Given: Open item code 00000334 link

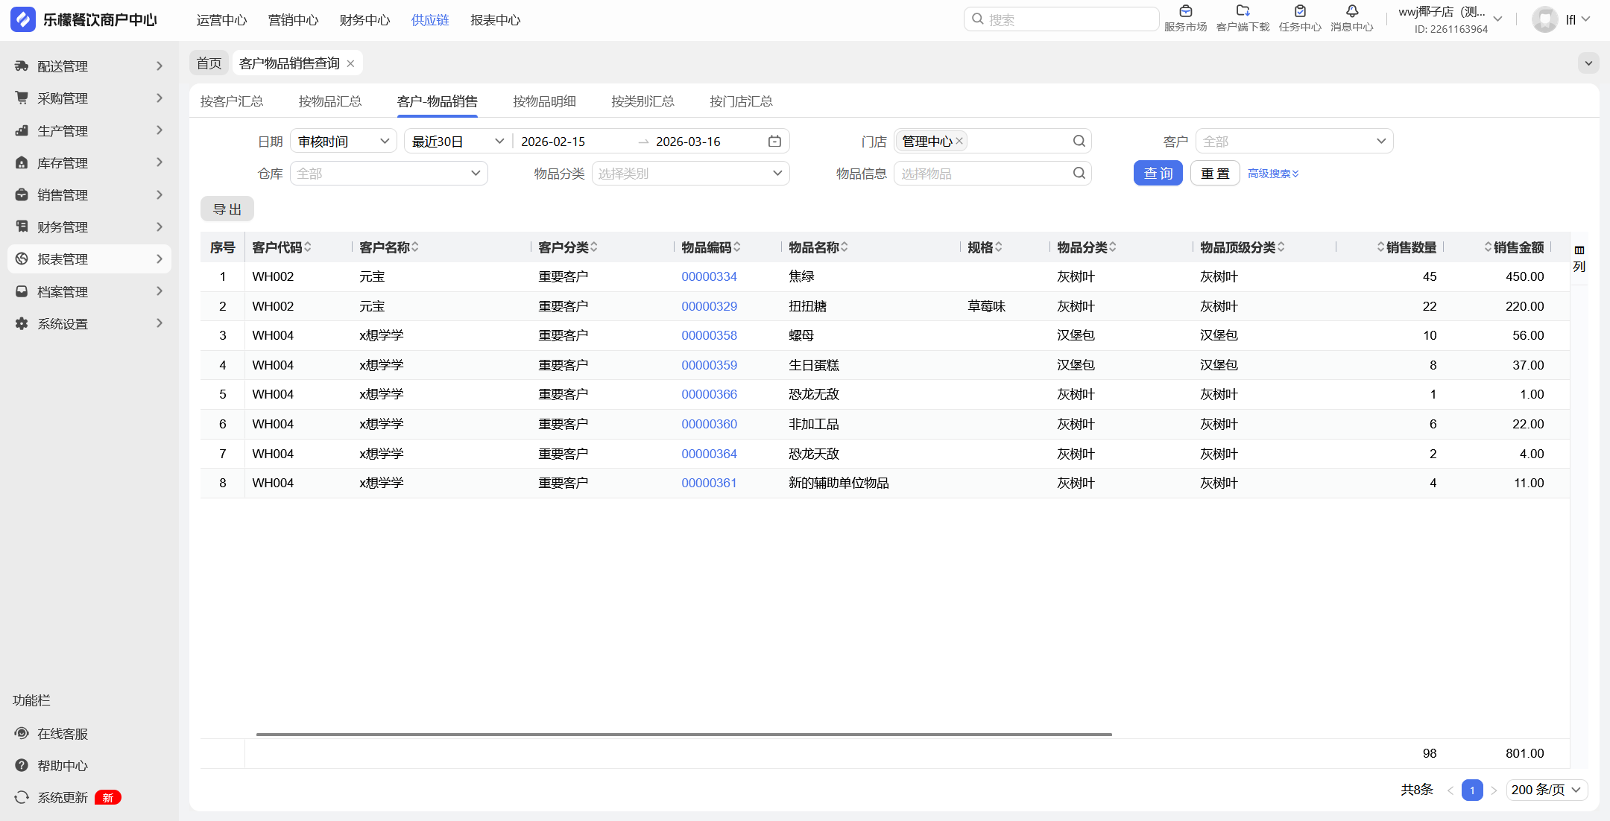Looking at the screenshot, I should coord(709,276).
